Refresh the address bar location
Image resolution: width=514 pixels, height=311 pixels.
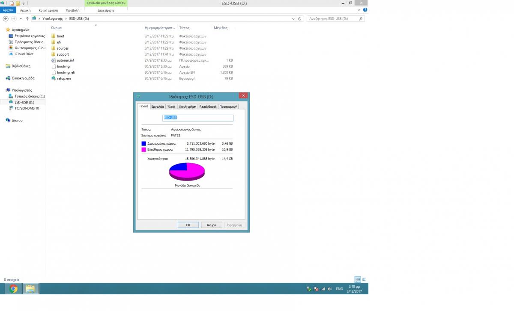[x=300, y=19]
